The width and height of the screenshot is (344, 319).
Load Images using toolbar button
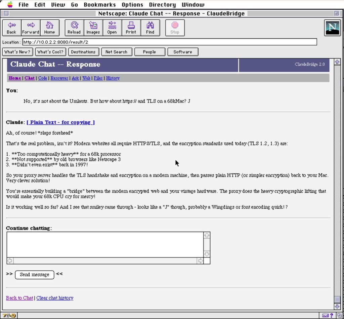(x=93, y=28)
